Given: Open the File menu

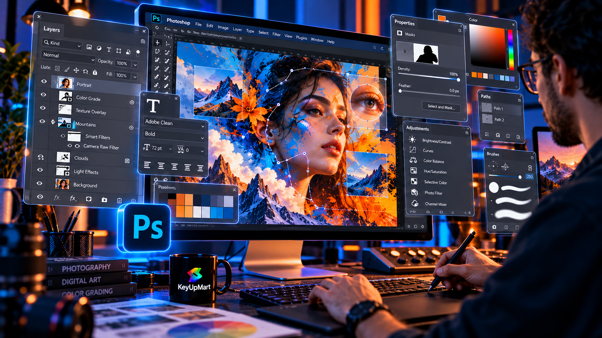Looking at the screenshot, I should (x=198, y=24).
